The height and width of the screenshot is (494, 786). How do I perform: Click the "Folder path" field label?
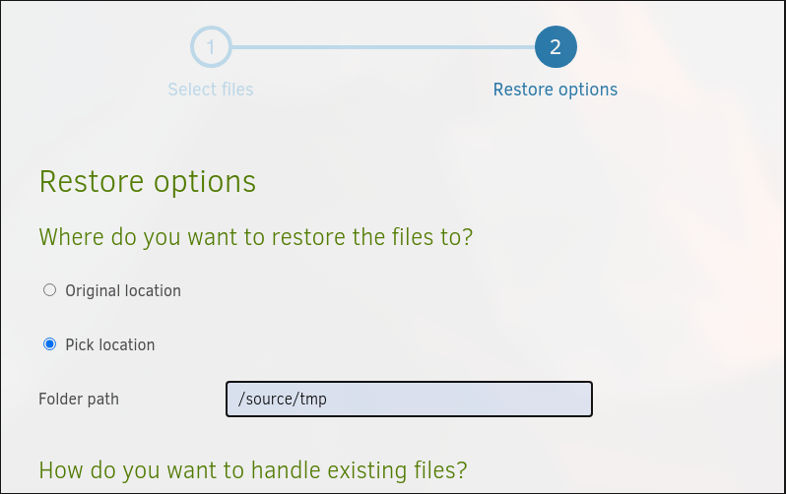[x=79, y=399]
